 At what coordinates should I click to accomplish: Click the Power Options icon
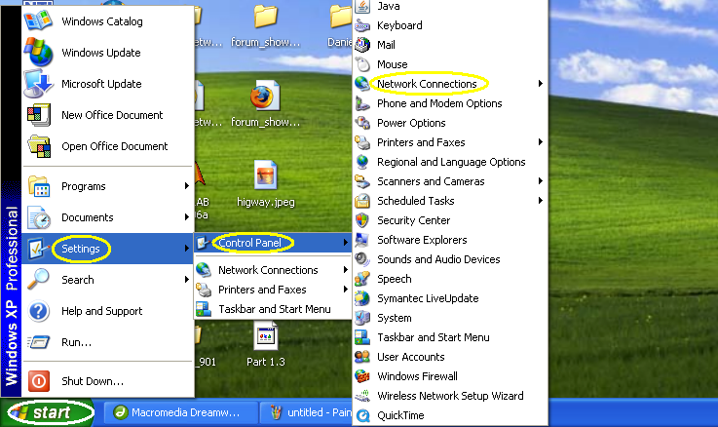[x=362, y=123]
